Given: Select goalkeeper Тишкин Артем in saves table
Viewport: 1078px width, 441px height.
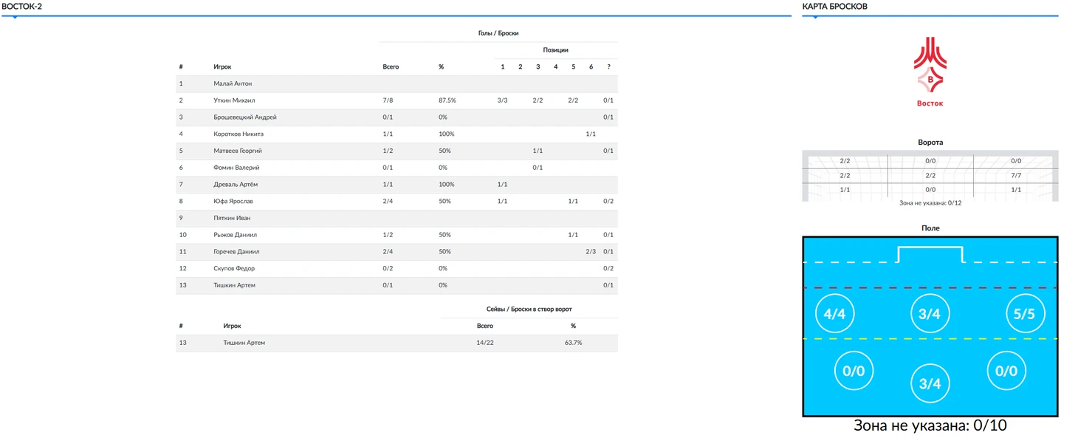Looking at the screenshot, I should point(396,343).
